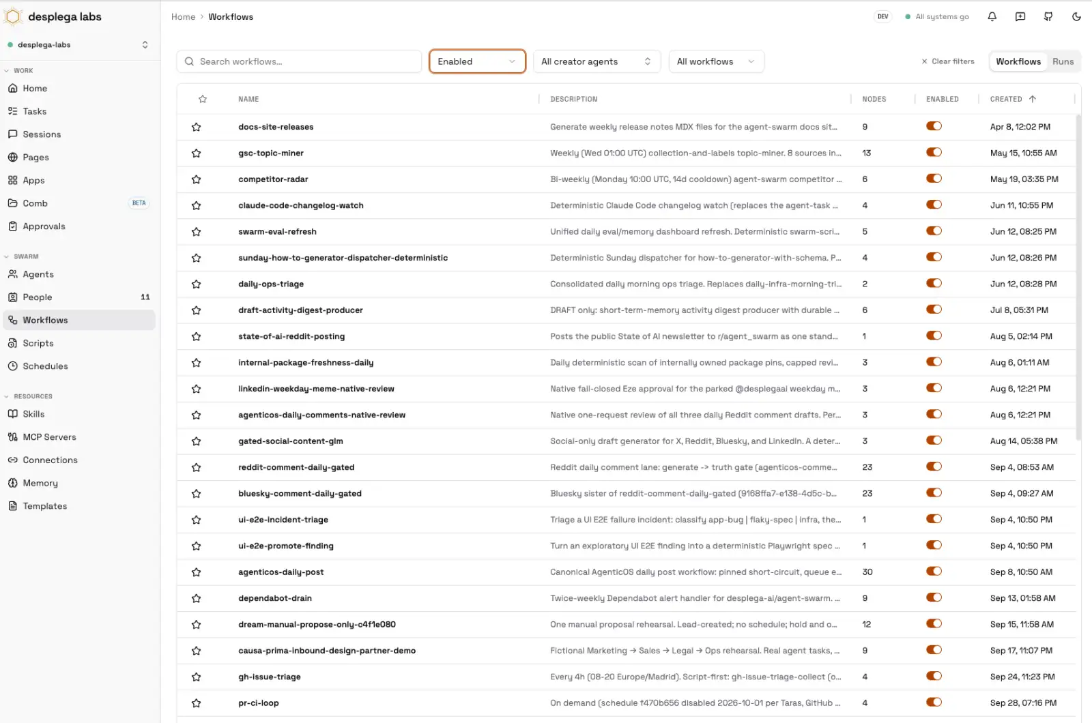Viewport: 1092px width, 723px height.
Task: Toggle dark mode moon icon
Action: point(1076,17)
